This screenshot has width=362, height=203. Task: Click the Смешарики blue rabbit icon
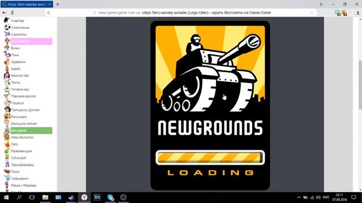coord(7,178)
